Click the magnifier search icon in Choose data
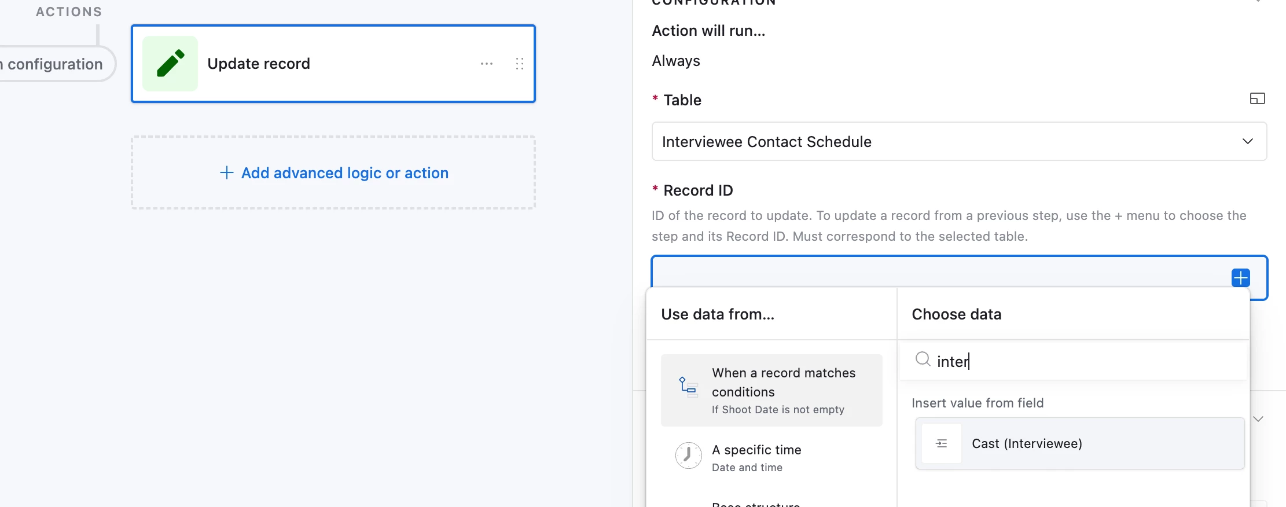The height and width of the screenshot is (507, 1286). pyautogui.click(x=923, y=359)
